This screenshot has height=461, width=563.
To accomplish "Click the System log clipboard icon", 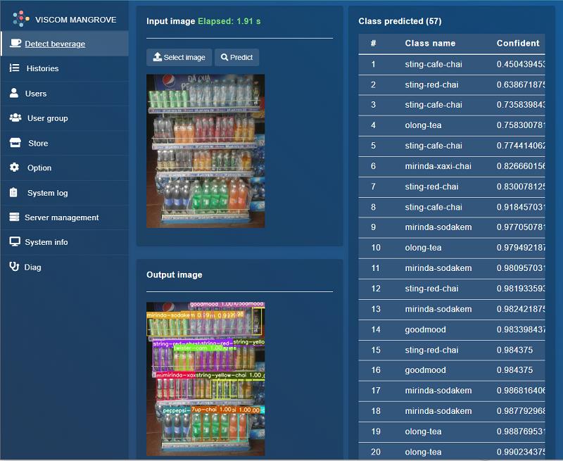I will pyautogui.click(x=13, y=192).
